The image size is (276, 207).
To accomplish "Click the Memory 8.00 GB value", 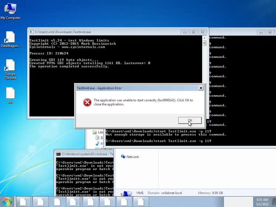I will click(218, 193).
